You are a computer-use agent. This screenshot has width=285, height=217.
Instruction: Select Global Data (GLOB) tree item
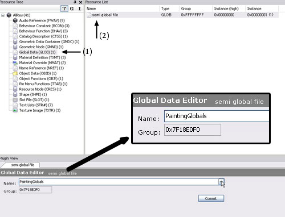(37, 52)
